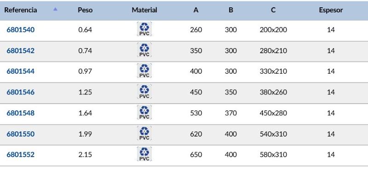Open the link for reference 6801542

20,51
